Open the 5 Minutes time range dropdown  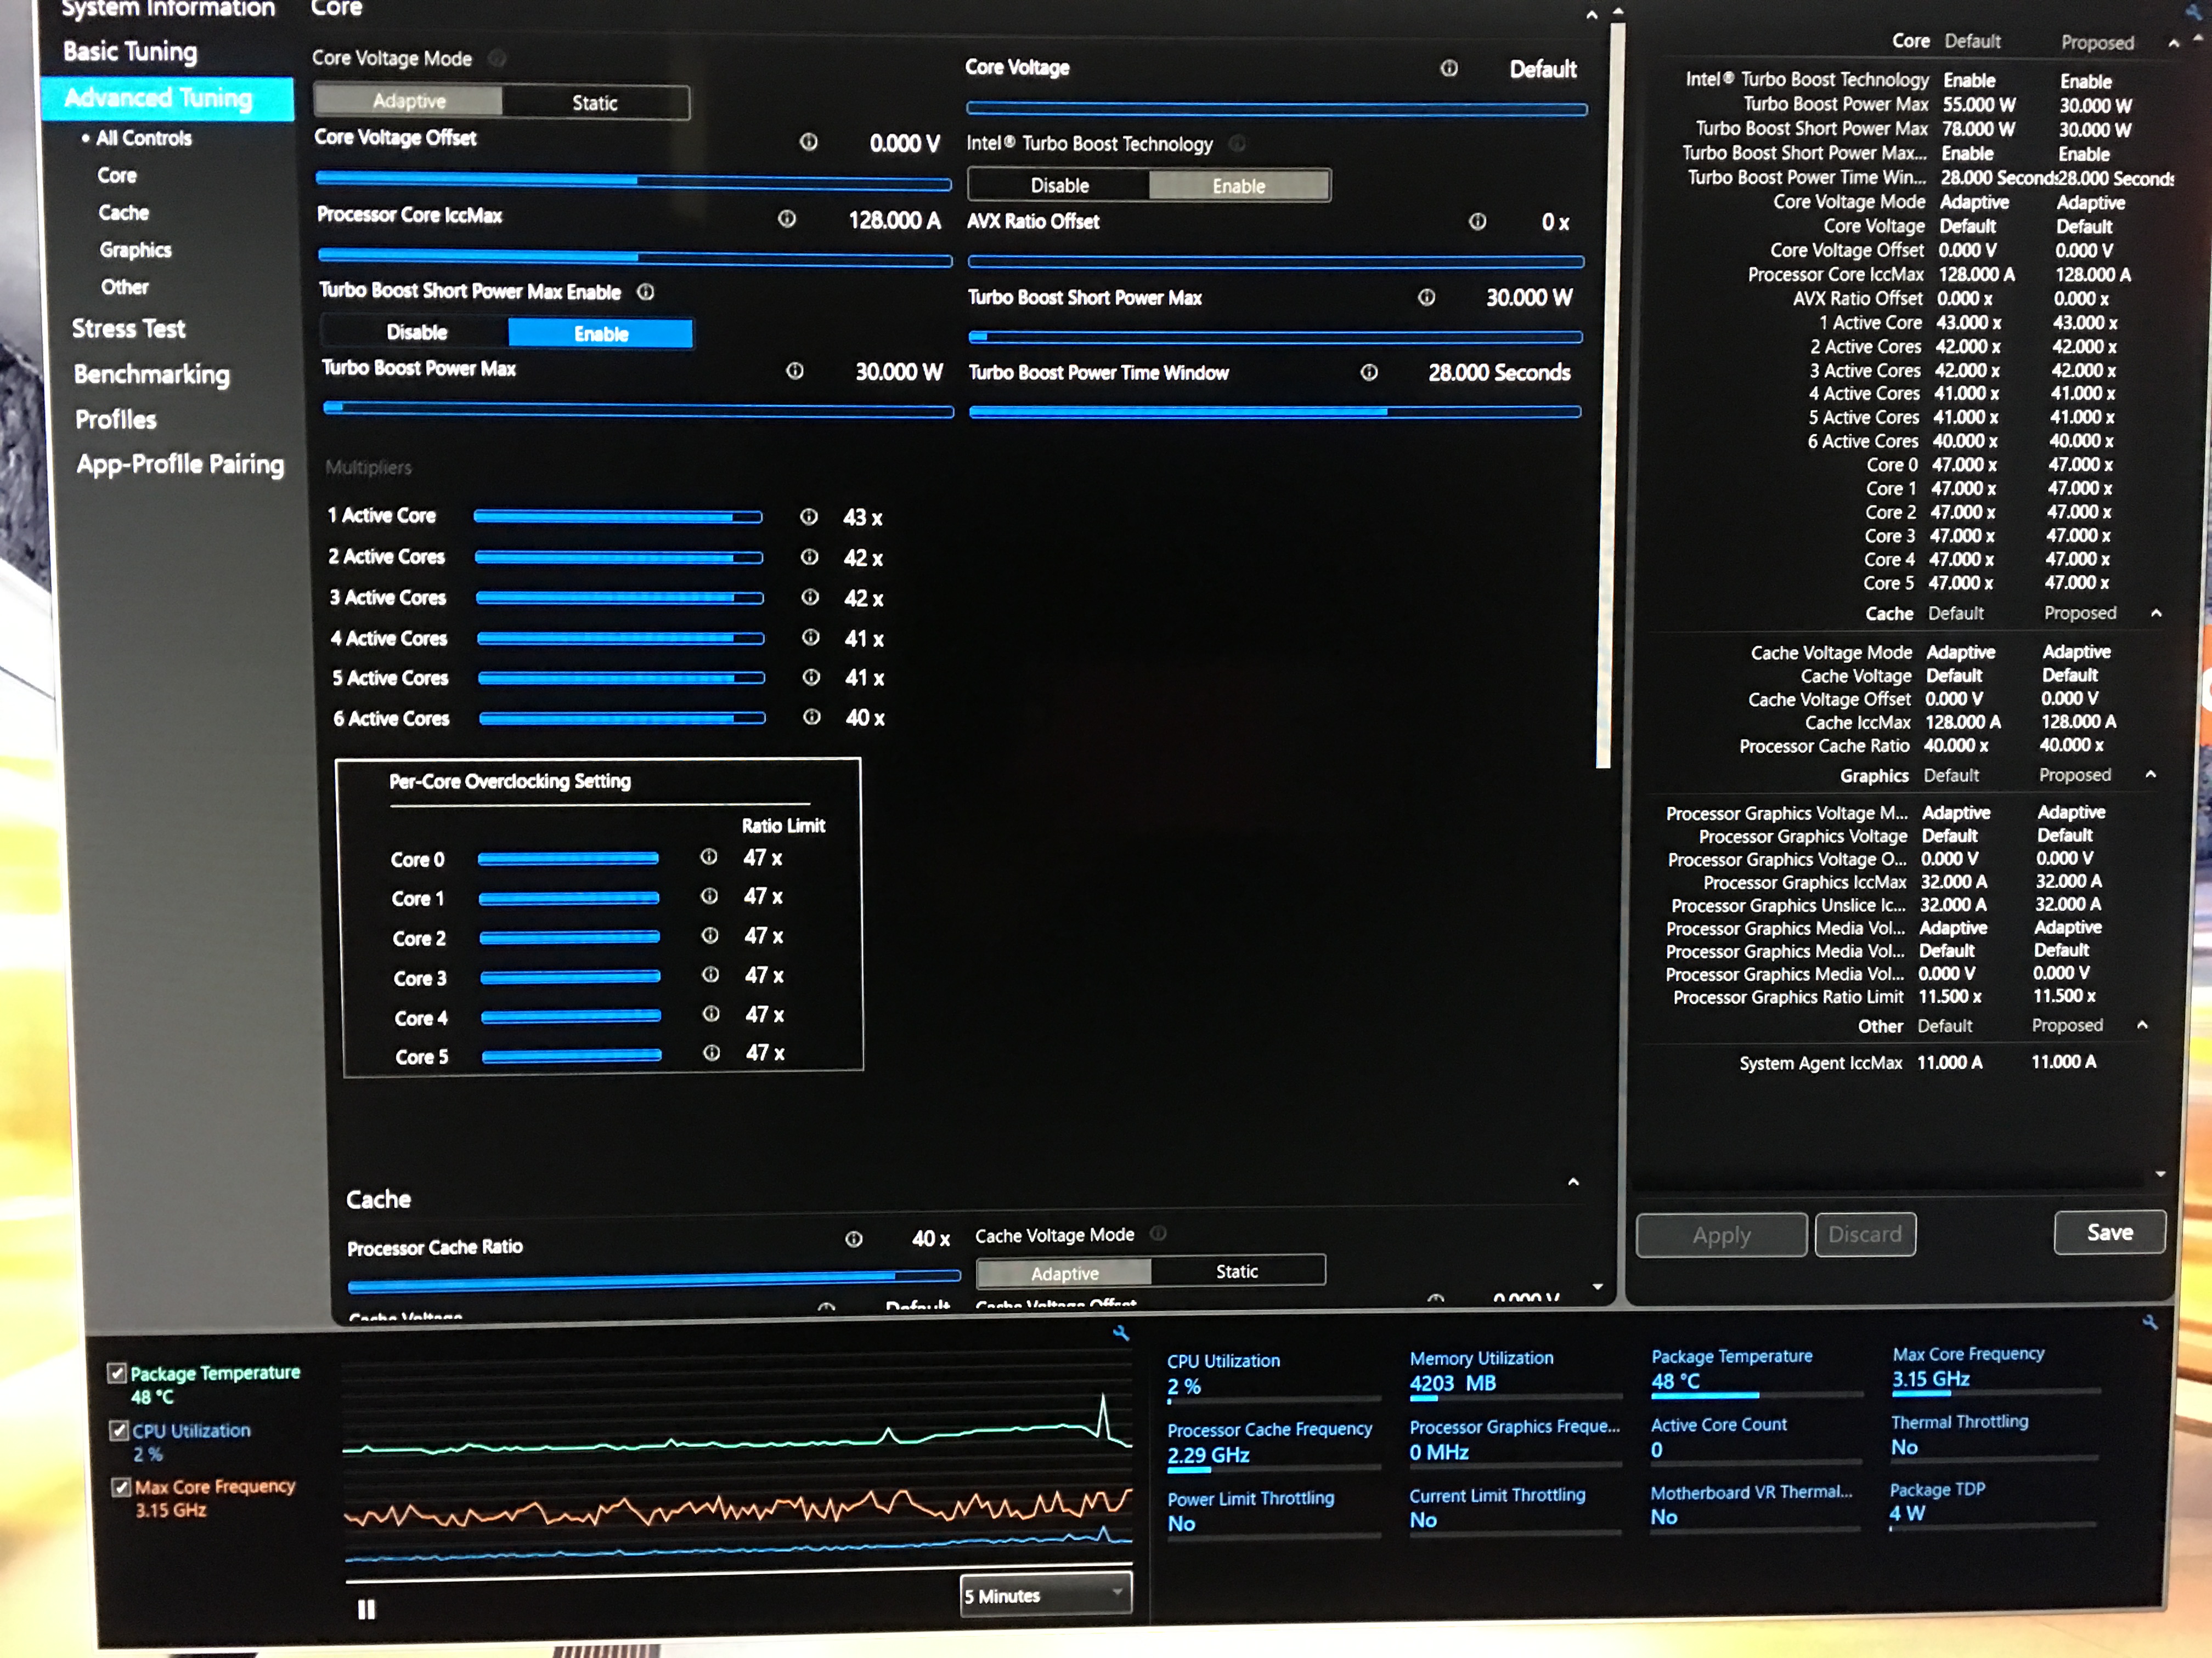point(1045,1595)
